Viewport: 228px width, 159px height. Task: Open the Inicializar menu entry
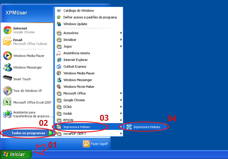point(89,40)
